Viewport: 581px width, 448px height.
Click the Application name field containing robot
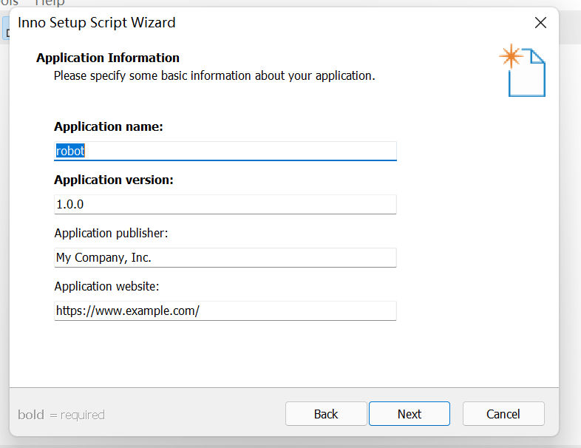click(x=225, y=151)
